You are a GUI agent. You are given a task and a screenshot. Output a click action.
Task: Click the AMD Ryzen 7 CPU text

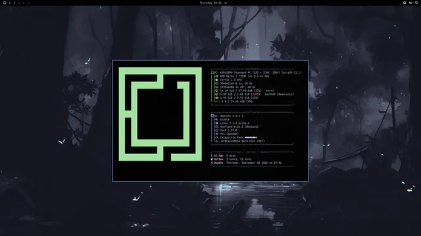245,76
